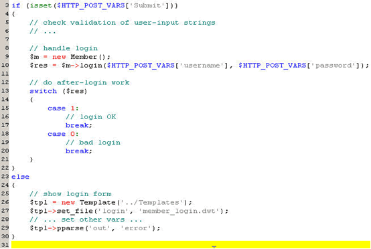
Task: Click the 'new' keyword on line 9
Action: 59,57
